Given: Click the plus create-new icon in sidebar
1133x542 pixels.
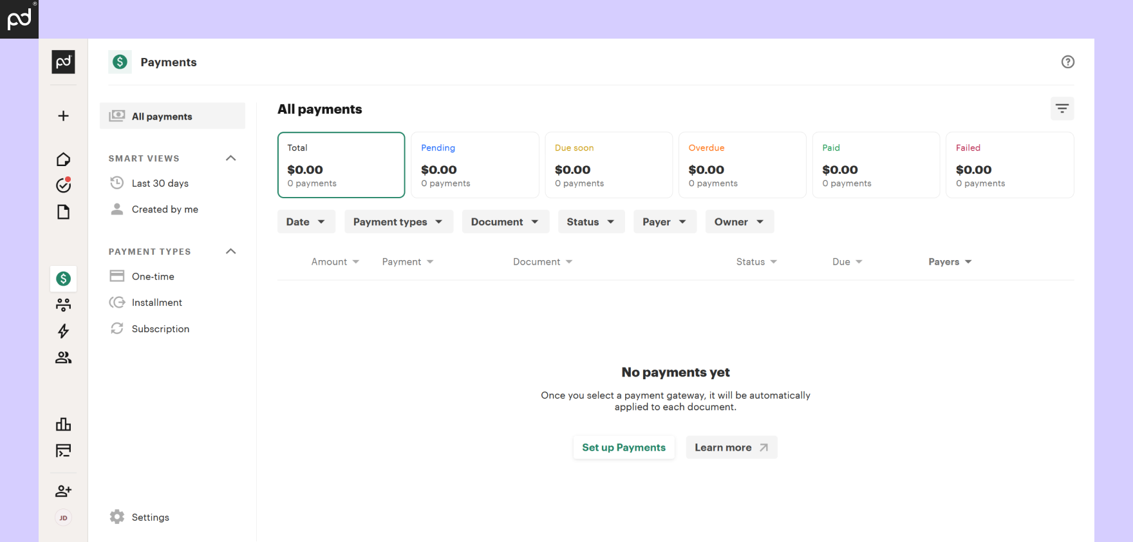Looking at the screenshot, I should (x=63, y=116).
